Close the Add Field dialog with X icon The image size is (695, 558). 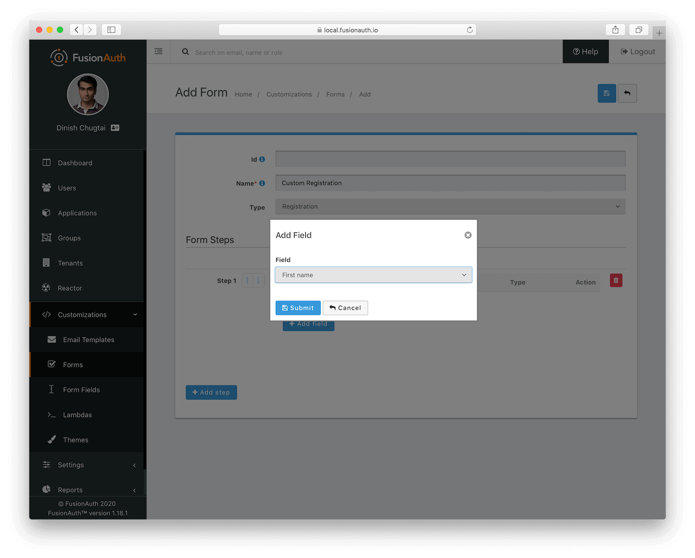pos(468,235)
